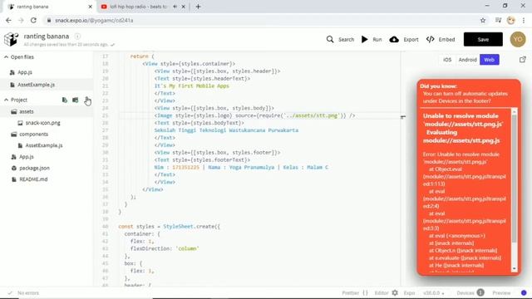Click the new folder icon in Project

point(76,100)
